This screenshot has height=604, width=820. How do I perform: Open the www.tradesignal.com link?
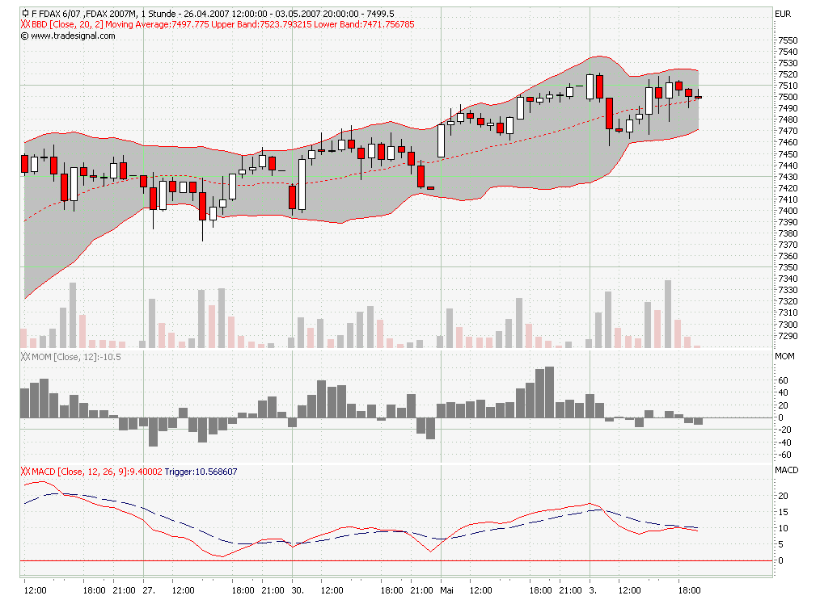point(73,36)
